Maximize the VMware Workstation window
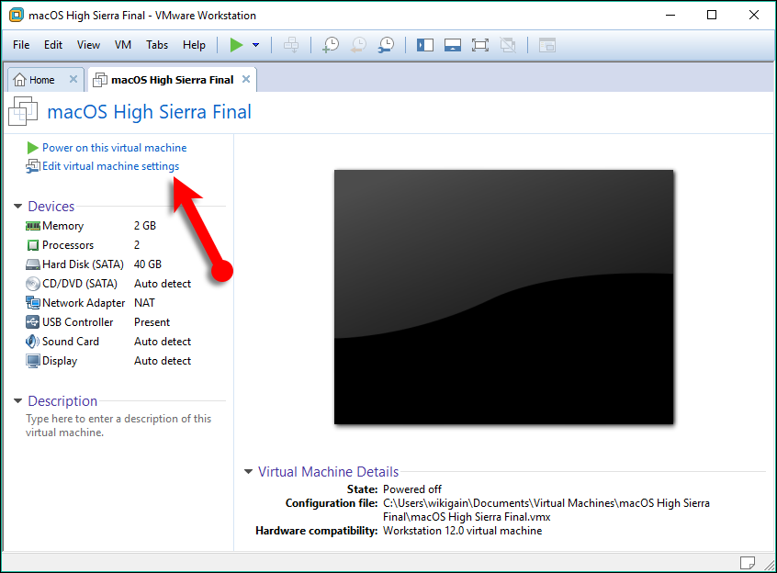 tap(712, 15)
